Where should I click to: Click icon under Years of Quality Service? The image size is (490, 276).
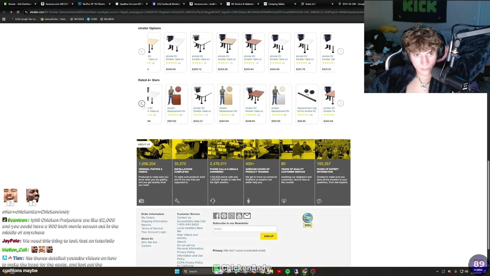click(x=284, y=201)
